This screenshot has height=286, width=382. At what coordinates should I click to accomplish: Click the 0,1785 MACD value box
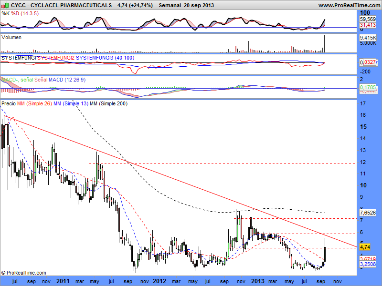(368, 87)
